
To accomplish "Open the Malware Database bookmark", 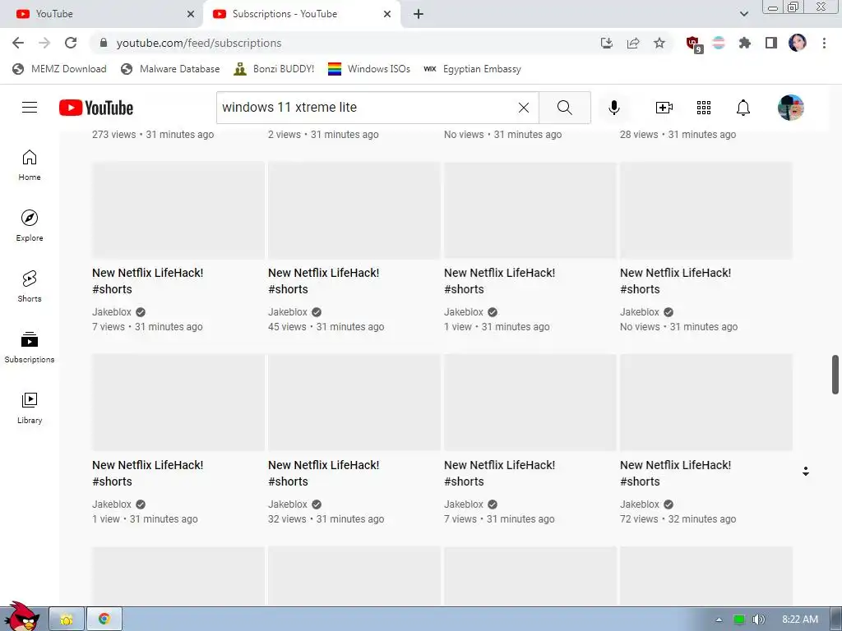I will (170, 69).
